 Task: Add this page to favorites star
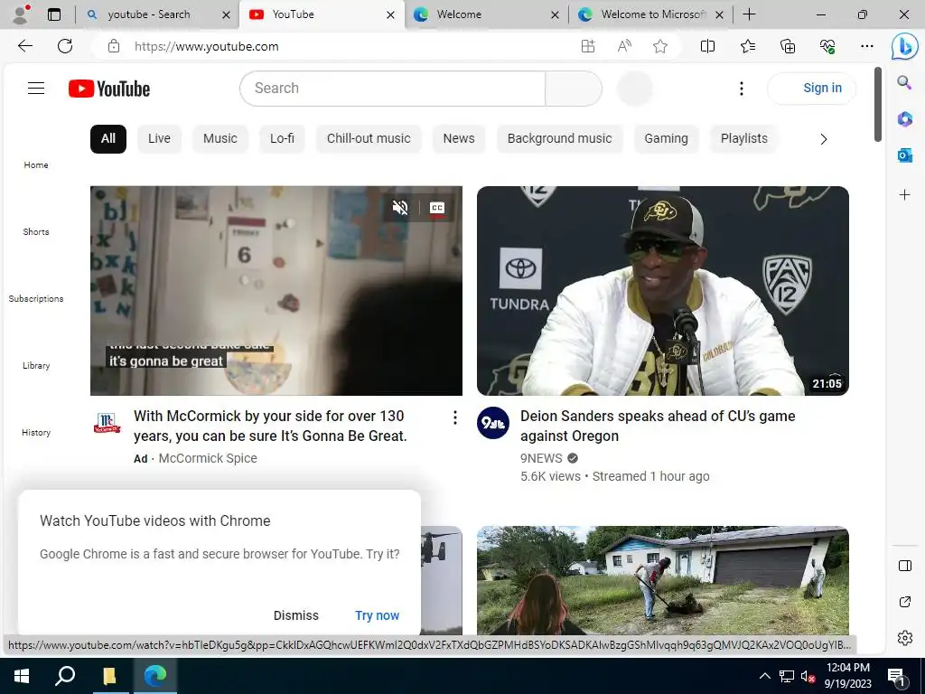pyautogui.click(x=660, y=46)
